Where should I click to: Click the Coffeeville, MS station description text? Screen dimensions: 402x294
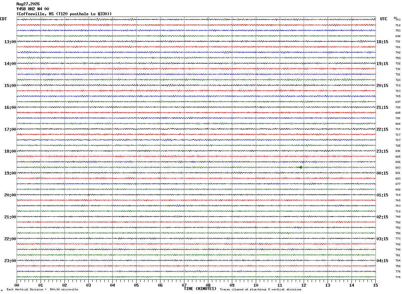[x=64, y=14]
